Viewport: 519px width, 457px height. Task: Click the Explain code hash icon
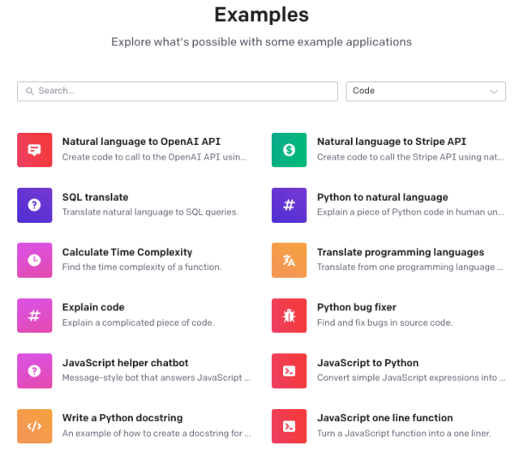tap(34, 315)
